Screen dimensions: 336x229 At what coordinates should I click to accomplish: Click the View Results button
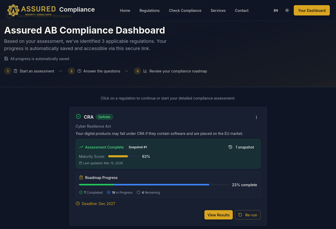point(219,215)
